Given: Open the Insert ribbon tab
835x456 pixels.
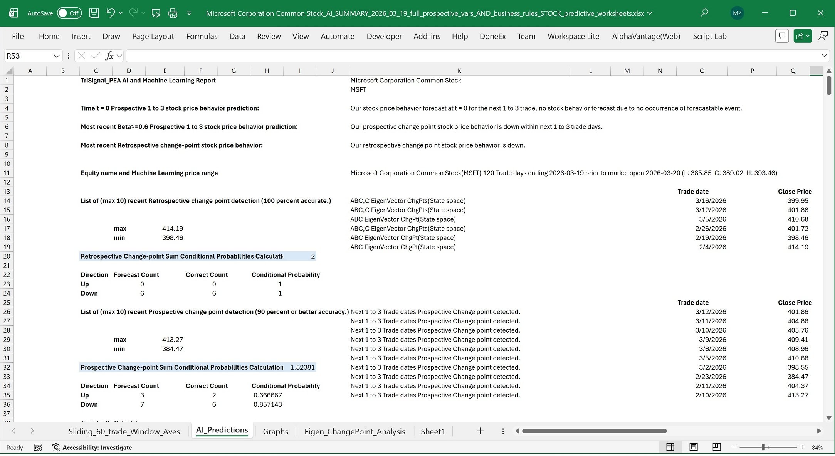Looking at the screenshot, I should (81, 36).
